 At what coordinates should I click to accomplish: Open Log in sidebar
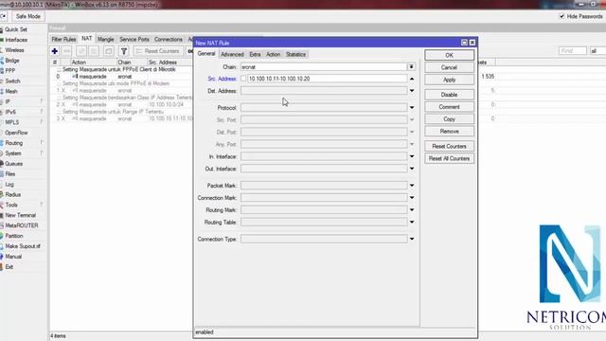pyautogui.click(x=9, y=185)
